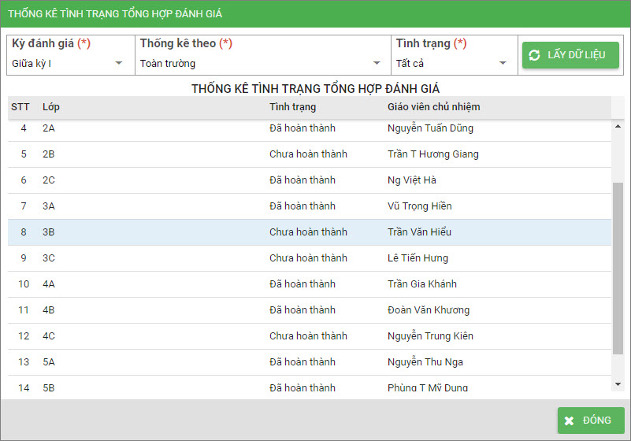Click the Tình trạng column header
This screenshot has height=441, width=631.
tap(292, 107)
